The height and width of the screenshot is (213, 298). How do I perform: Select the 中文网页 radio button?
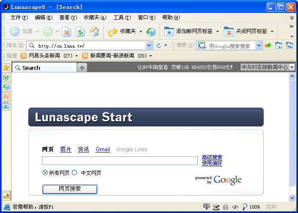pos(75,173)
